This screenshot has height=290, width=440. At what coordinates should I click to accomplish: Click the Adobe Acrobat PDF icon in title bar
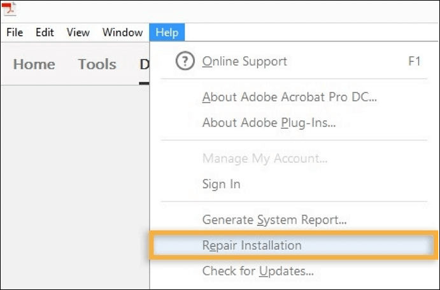(x=10, y=8)
